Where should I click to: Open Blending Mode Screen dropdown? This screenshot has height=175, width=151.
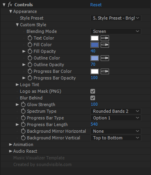(116, 31)
